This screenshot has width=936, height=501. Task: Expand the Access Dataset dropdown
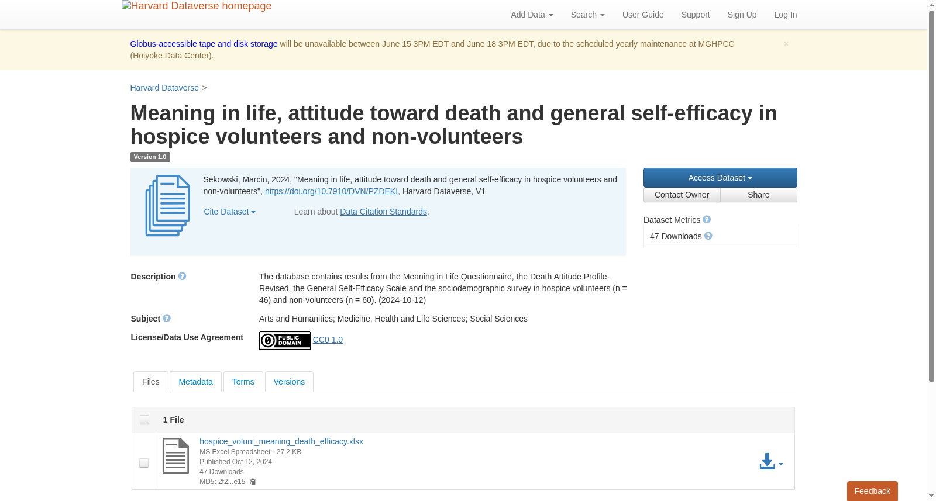720,178
